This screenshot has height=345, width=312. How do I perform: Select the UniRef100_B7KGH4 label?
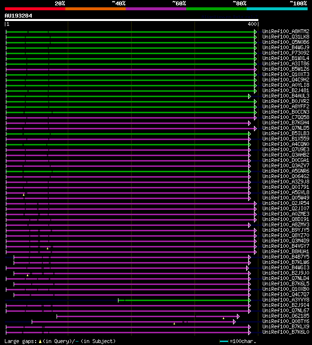[286, 122]
